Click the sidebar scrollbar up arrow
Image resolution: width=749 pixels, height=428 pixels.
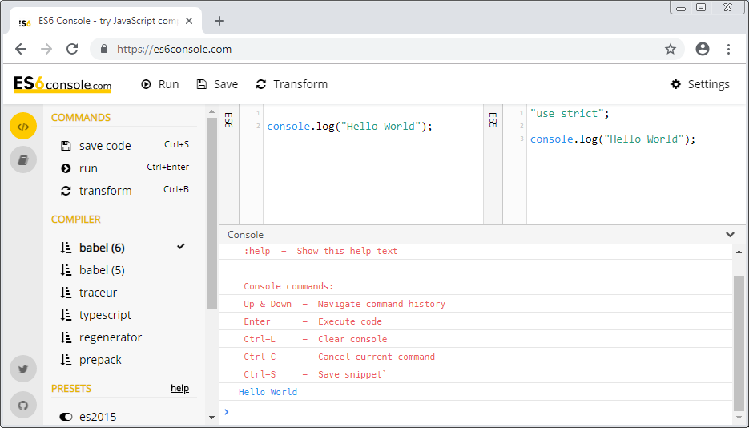[x=212, y=111]
